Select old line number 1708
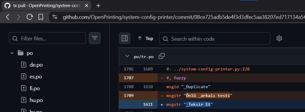Viewport: 305px width, 112px height. 129,87
